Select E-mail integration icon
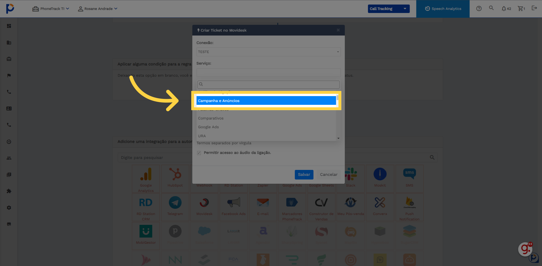 coord(263,207)
